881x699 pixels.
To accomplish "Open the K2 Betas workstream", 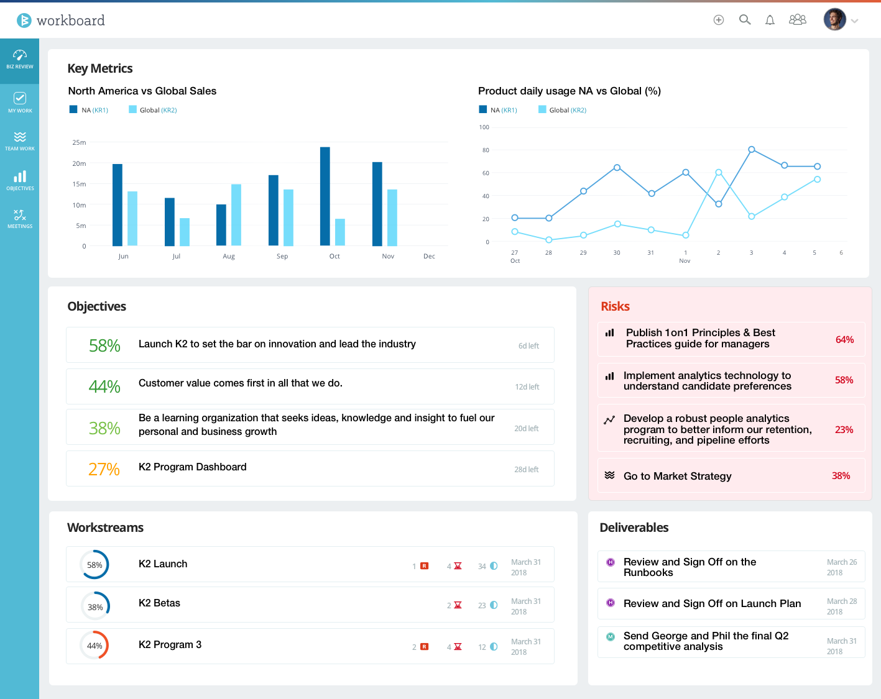I will [x=310, y=605].
